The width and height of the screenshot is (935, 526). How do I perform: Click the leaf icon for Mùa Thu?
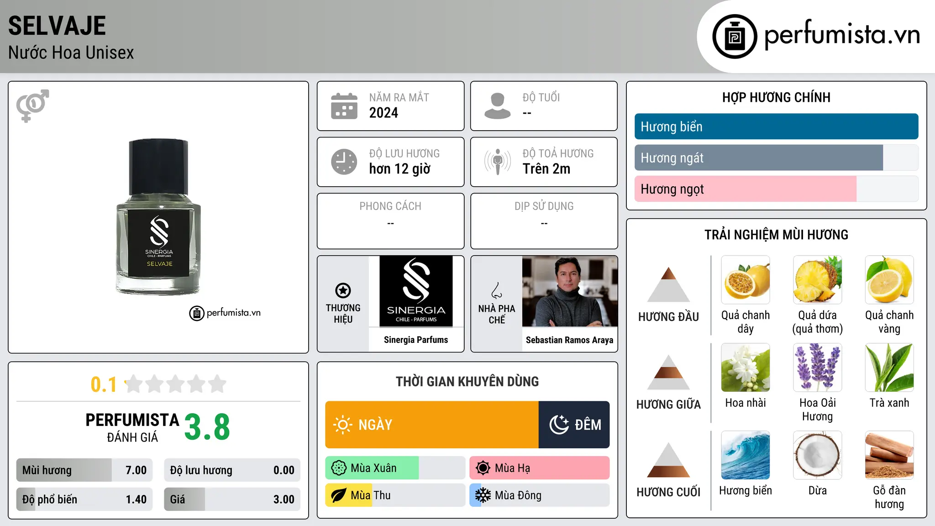click(x=339, y=495)
